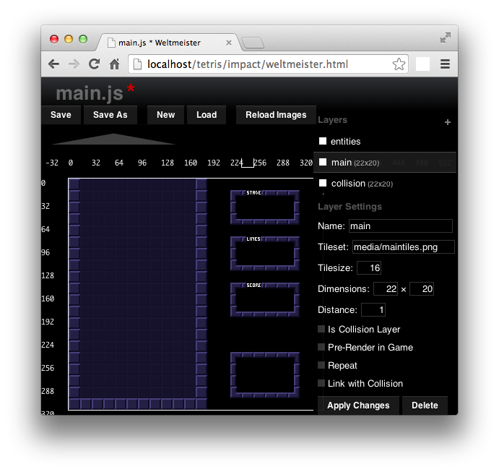
Task: Go to the browser home page icon
Action: point(114,64)
